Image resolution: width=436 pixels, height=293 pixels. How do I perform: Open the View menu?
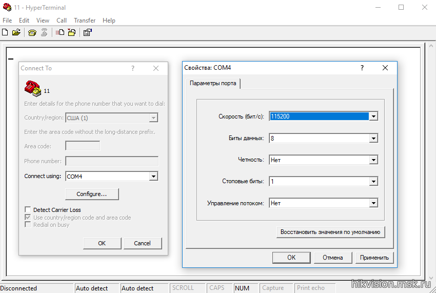pos(43,21)
